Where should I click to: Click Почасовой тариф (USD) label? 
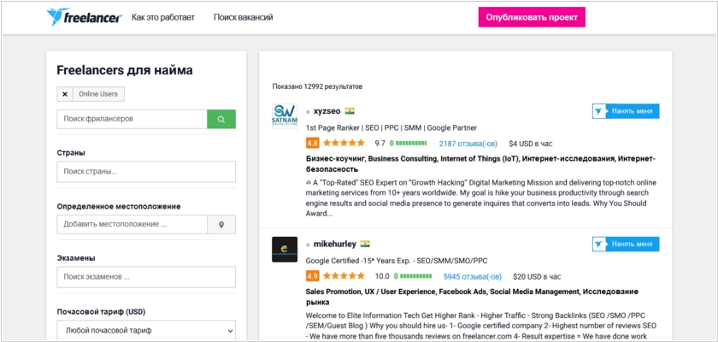point(101,312)
